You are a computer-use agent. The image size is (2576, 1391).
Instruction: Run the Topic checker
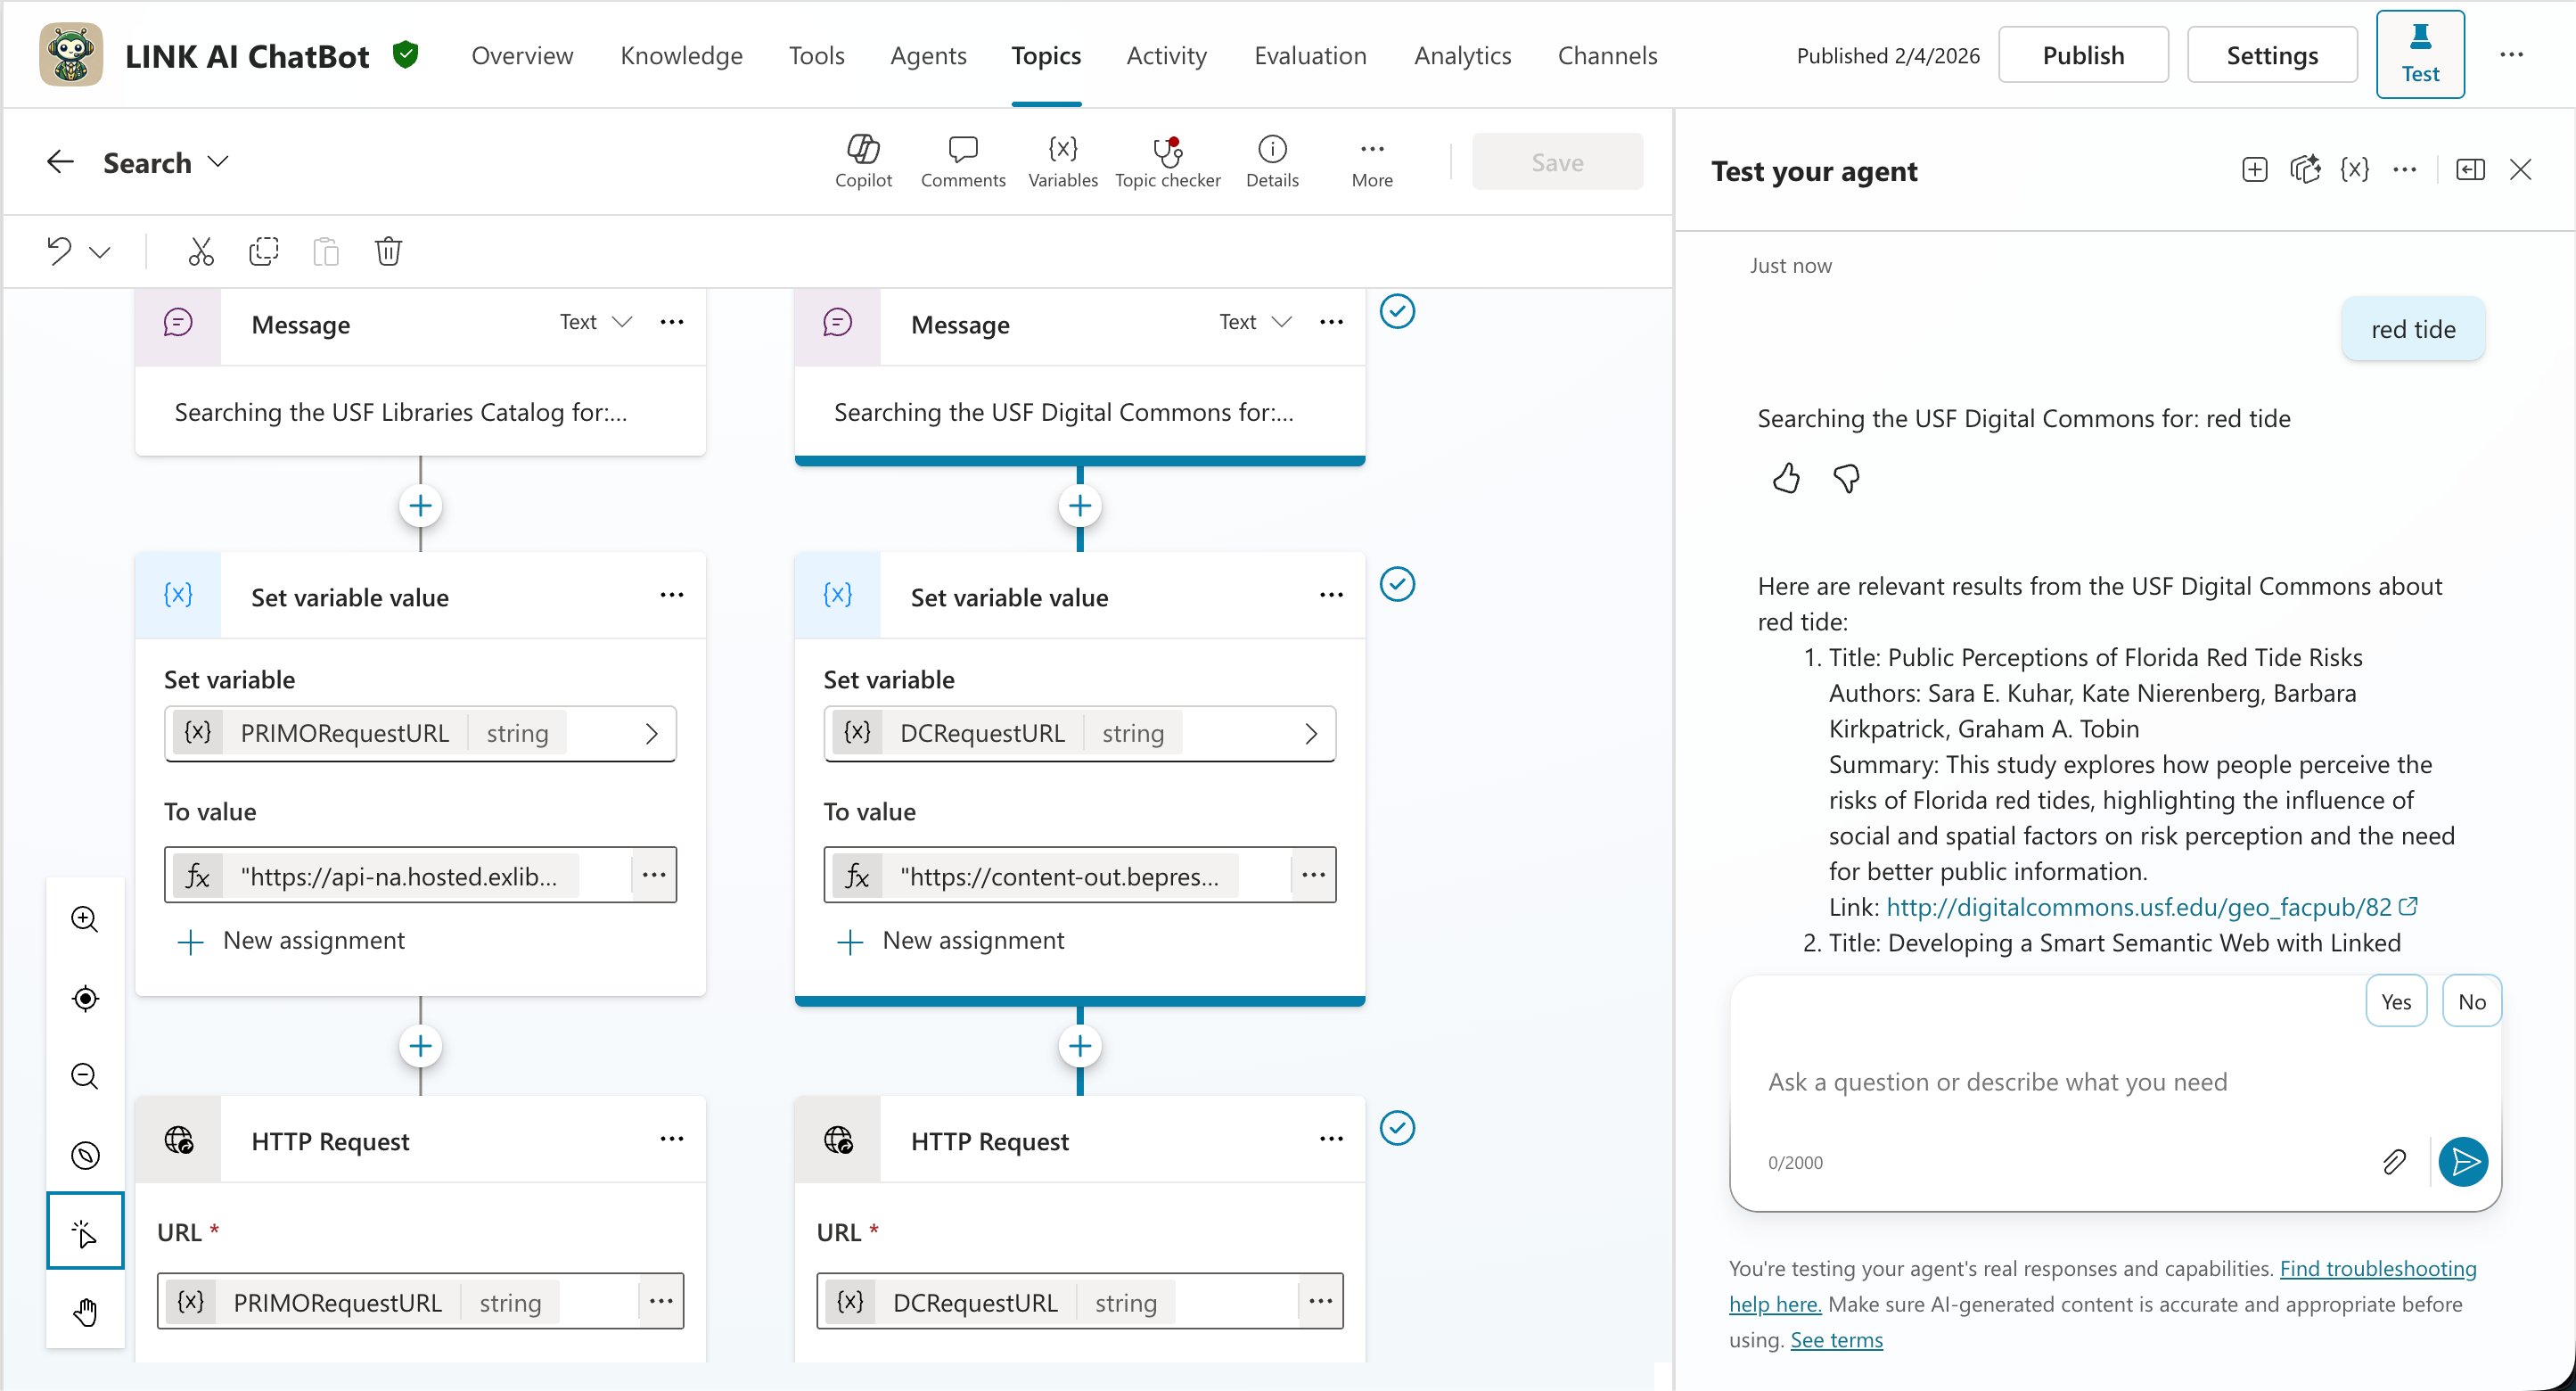(1167, 161)
